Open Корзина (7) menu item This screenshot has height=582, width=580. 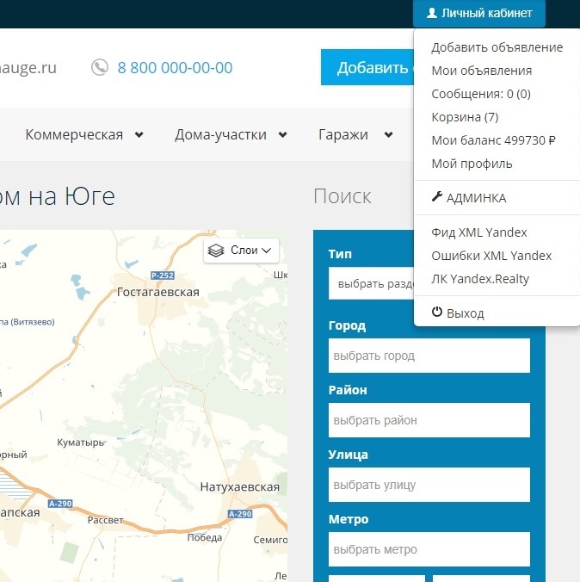(465, 117)
